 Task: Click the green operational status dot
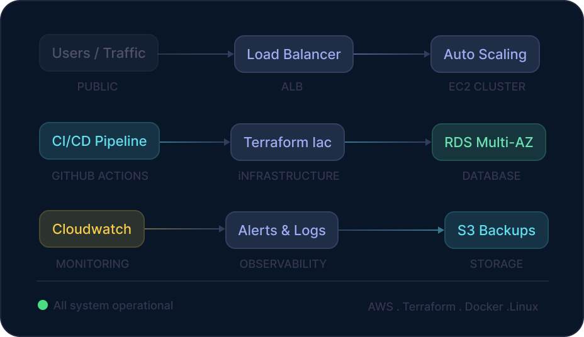tap(43, 306)
